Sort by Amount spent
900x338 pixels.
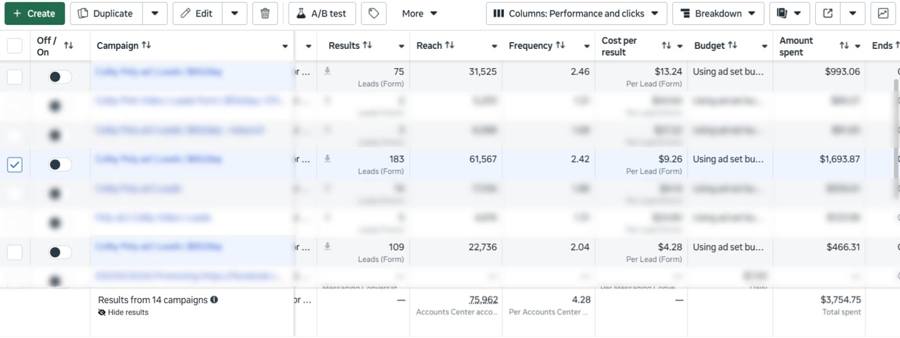[x=844, y=46]
